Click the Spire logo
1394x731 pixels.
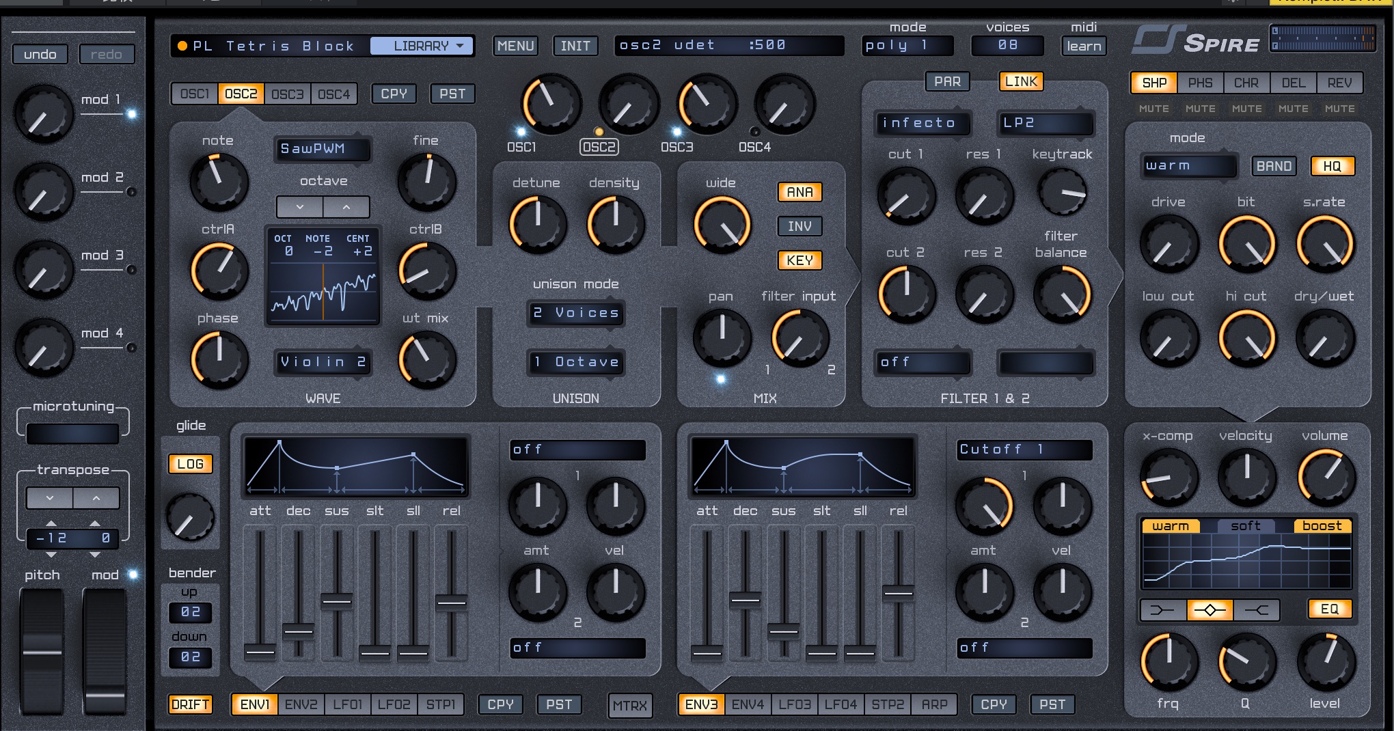pos(1196,41)
